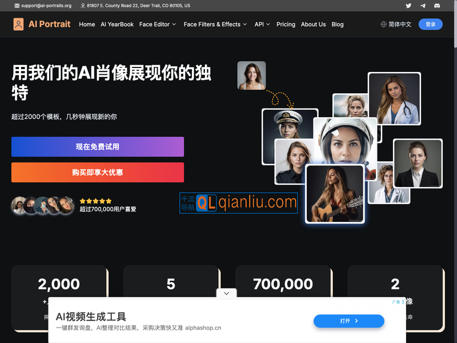Click the Telegram icon in the header
457x343 pixels.
point(423,5)
